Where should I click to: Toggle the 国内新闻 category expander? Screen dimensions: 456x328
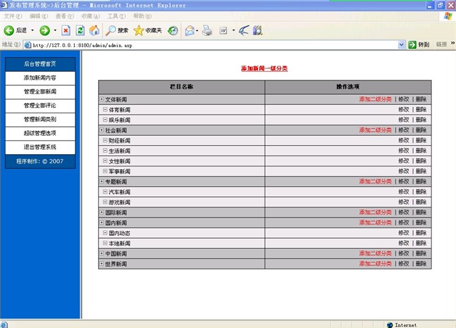(102, 222)
